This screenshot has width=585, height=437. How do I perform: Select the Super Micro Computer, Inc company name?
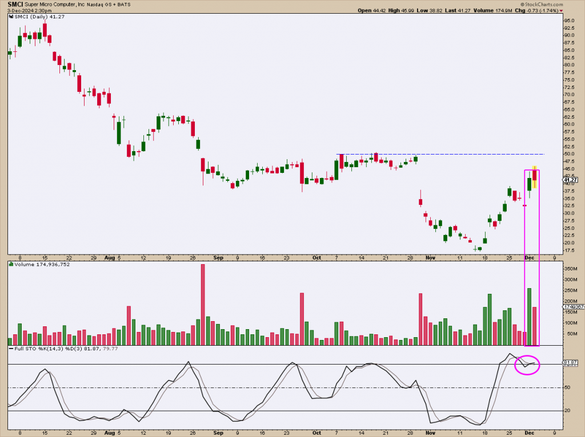coord(55,5)
